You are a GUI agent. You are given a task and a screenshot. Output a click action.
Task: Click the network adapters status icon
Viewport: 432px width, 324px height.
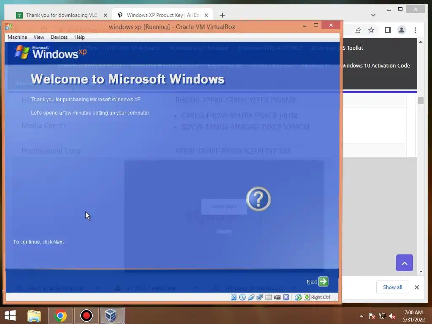[x=260, y=297]
